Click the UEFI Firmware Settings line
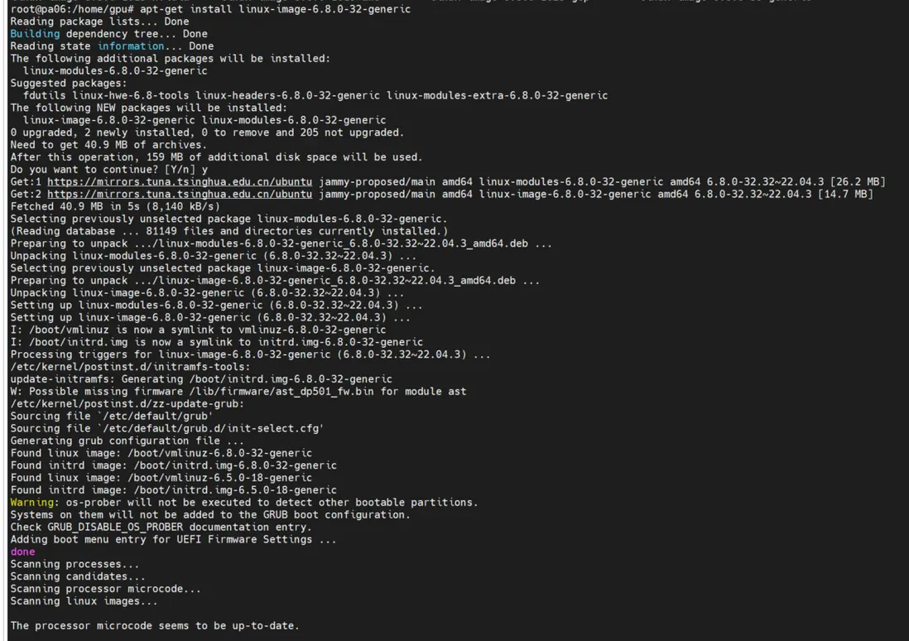The height and width of the screenshot is (641, 909). (x=174, y=540)
